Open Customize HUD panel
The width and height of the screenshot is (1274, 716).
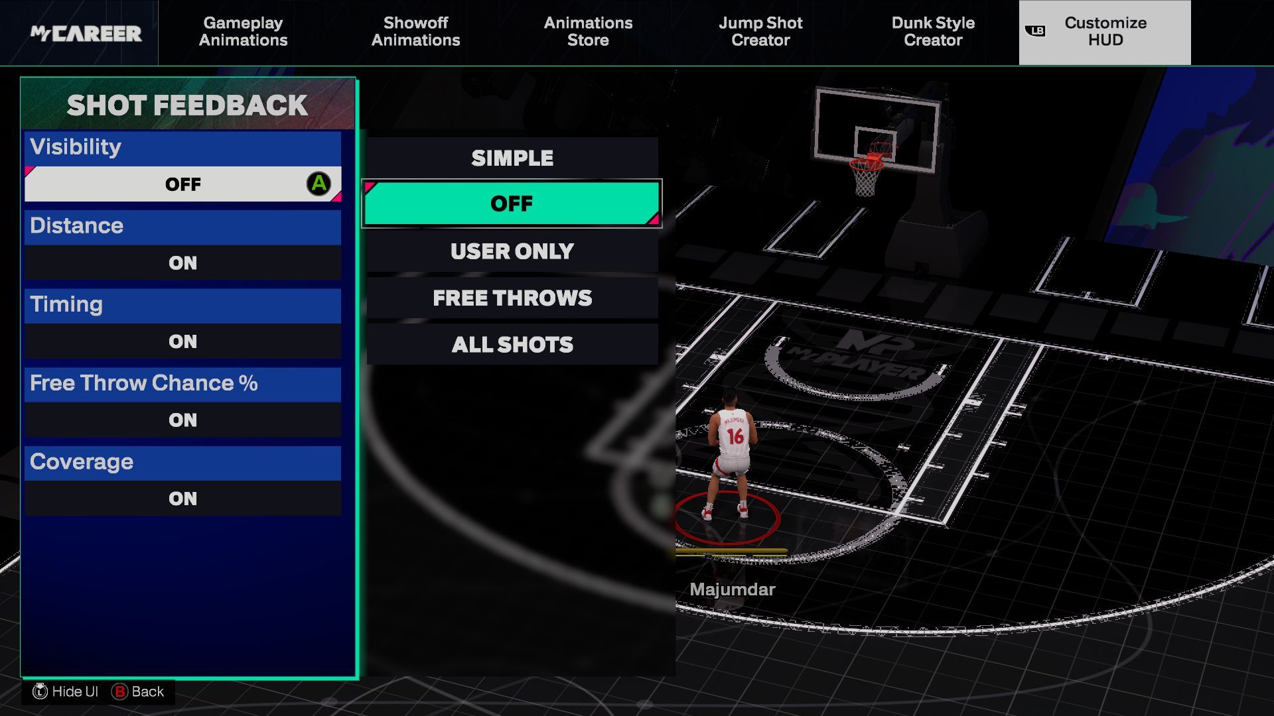[1105, 30]
